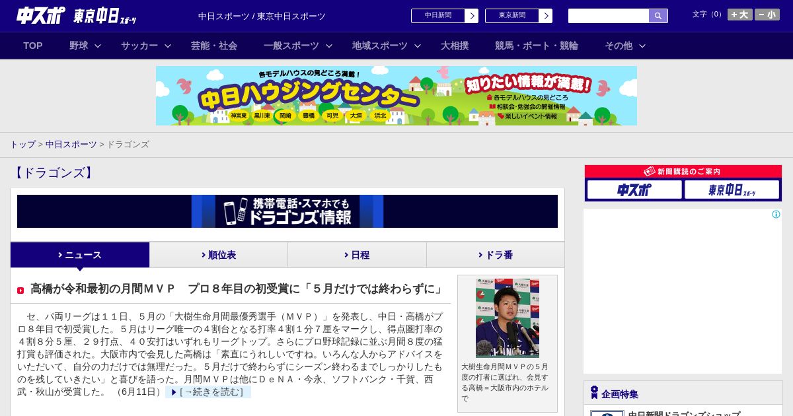Select the ドラ番 tab

point(496,255)
